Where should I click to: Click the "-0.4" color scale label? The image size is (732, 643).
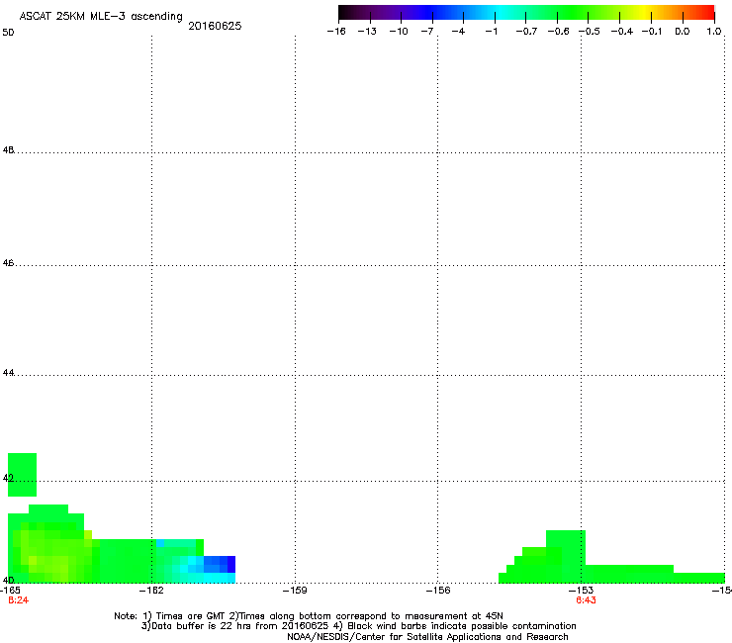pyautogui.click(x=621, y=32)
